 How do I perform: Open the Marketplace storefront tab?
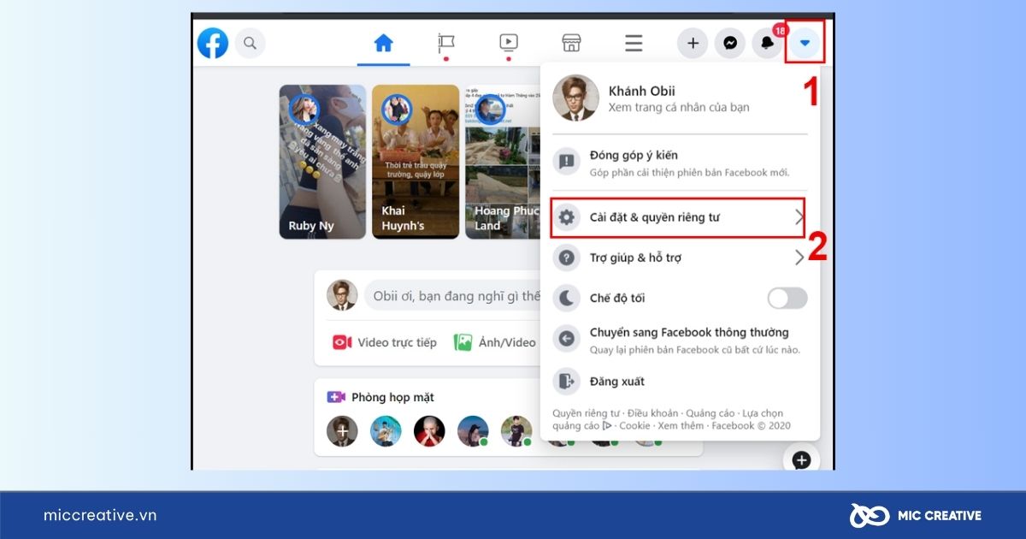(571, 43)
